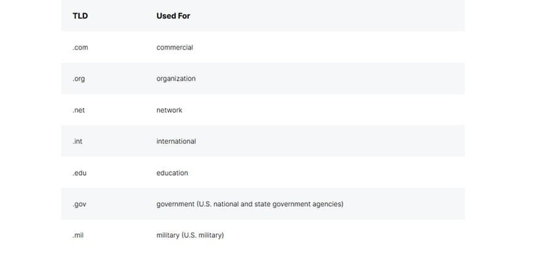Select the education description text

click(172, 173)
